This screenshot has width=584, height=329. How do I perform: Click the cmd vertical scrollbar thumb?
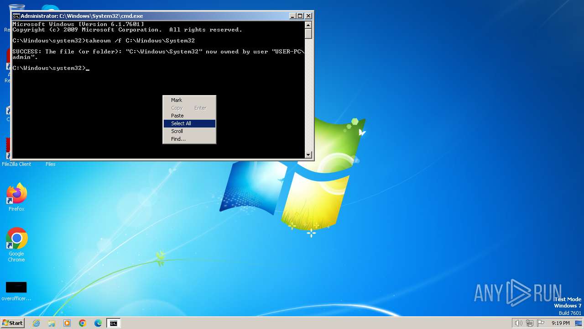click(x=308, y=33)
